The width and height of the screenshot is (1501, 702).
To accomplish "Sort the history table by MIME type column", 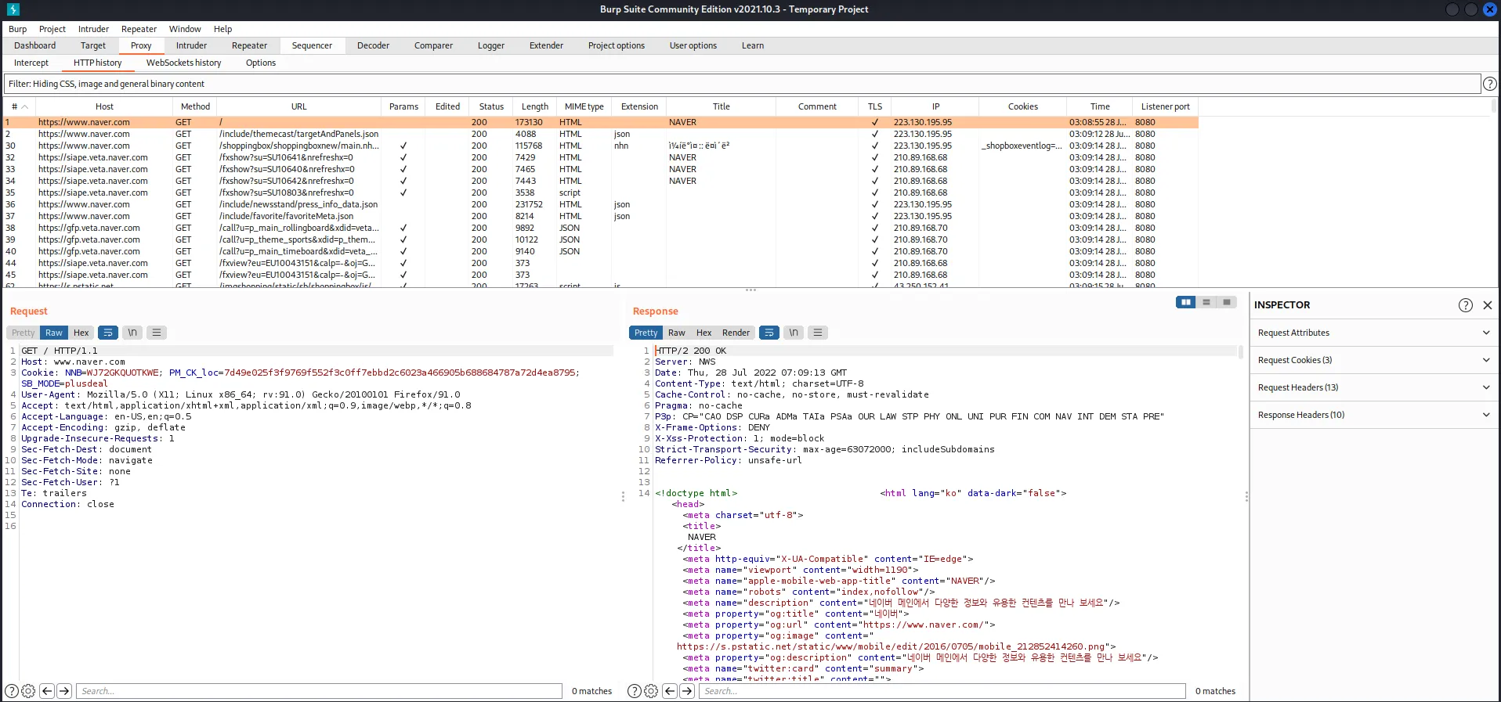I will coord(584,106).
